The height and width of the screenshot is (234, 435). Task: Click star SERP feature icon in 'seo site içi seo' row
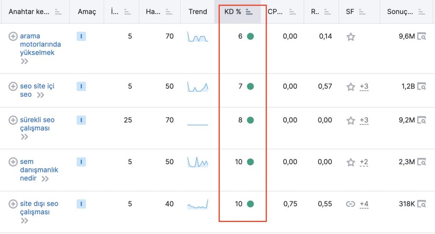(x=350, y=87)
